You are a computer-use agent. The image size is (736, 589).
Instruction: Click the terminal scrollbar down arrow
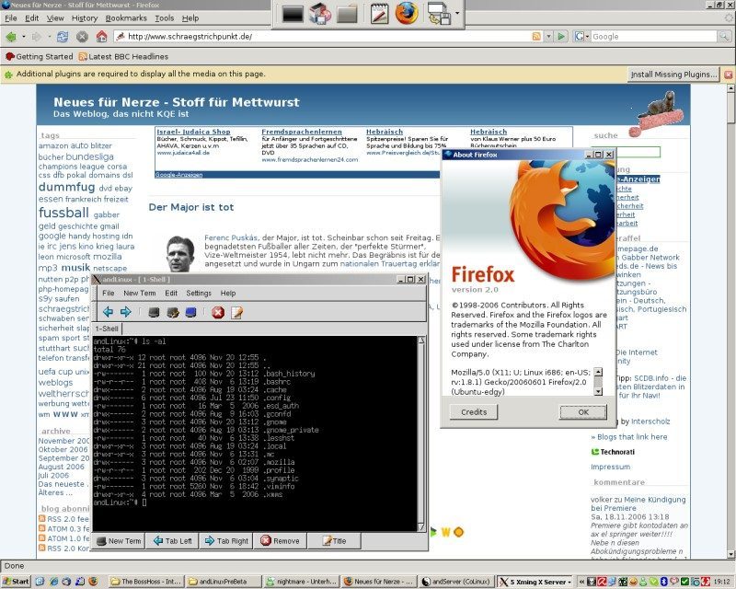pyautogui.click(x=421, y=527)
